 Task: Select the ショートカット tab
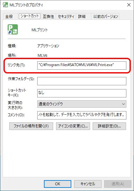[30, 16]
